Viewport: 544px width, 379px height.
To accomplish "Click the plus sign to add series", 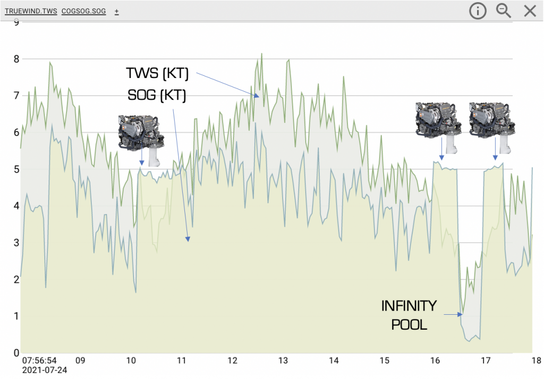I will point(116,11).
